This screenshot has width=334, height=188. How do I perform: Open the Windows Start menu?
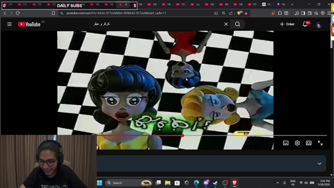coord(99,183)
